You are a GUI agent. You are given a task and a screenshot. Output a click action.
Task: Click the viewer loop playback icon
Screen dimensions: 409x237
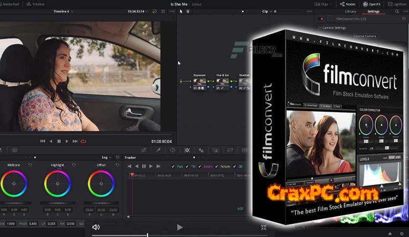tap(83, 141)
